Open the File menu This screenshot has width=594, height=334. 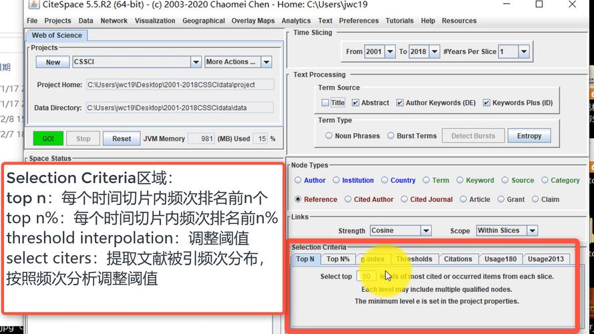pyautogui.click(x=32, y=21)
